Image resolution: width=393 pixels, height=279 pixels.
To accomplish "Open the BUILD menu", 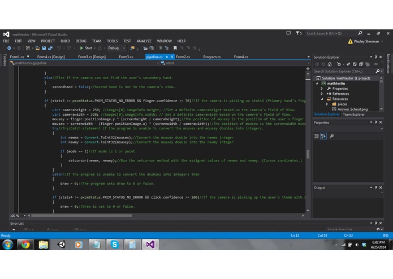I will tap(65, 41).
